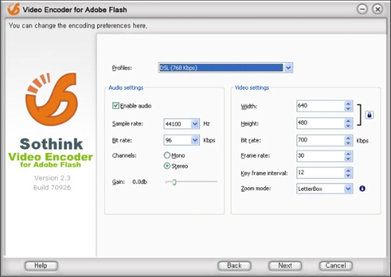Open the Profiles dropdown

[288, 68]
